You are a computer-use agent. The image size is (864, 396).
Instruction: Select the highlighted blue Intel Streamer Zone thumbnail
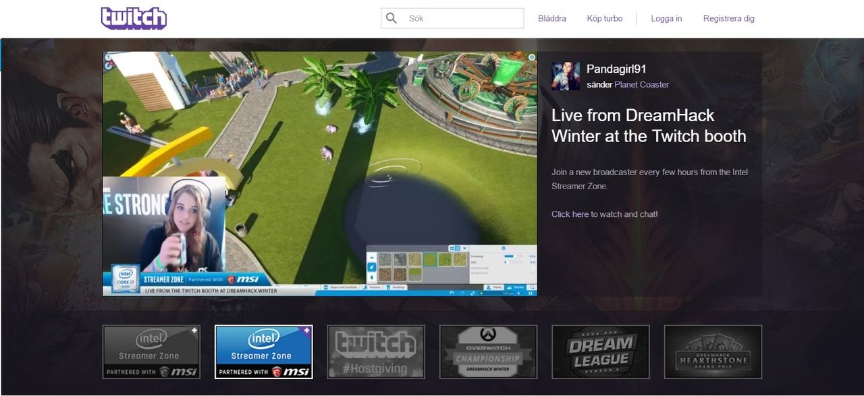tap(263, 352)
